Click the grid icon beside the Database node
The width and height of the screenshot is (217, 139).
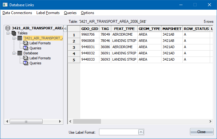coord(19,53)
